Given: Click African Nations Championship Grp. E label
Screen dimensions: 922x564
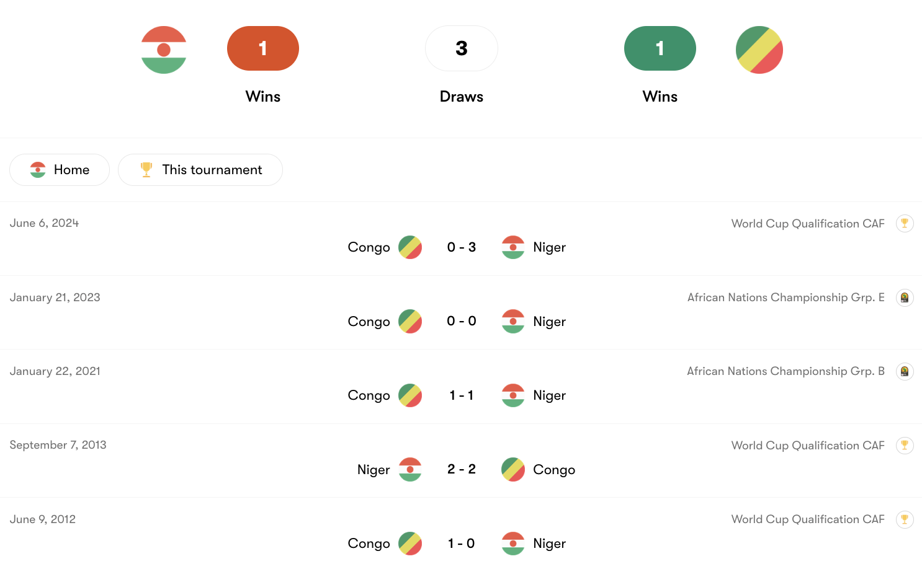Looking at the screenshot, I should 785,297.
